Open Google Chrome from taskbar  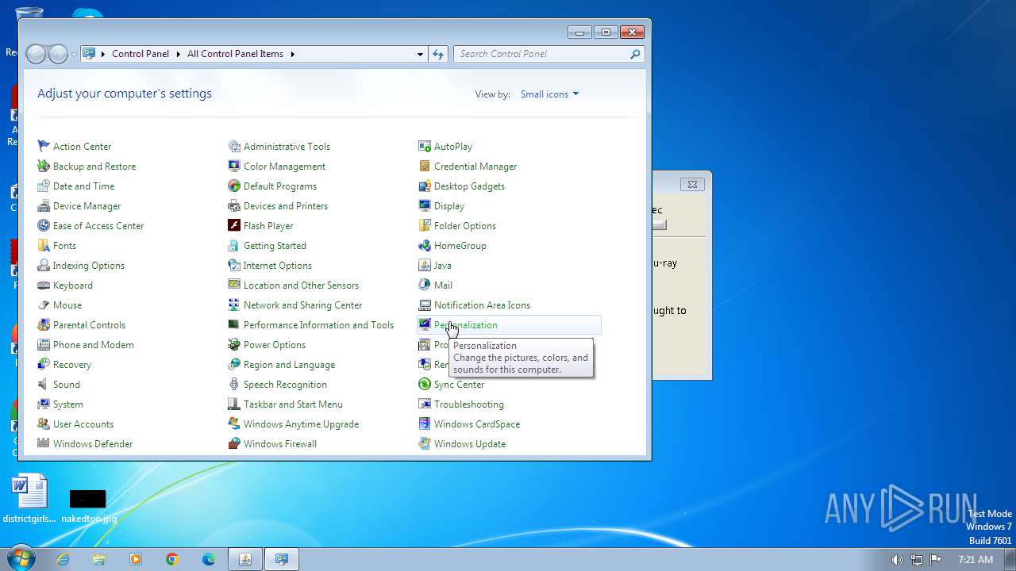pos(172,559)
